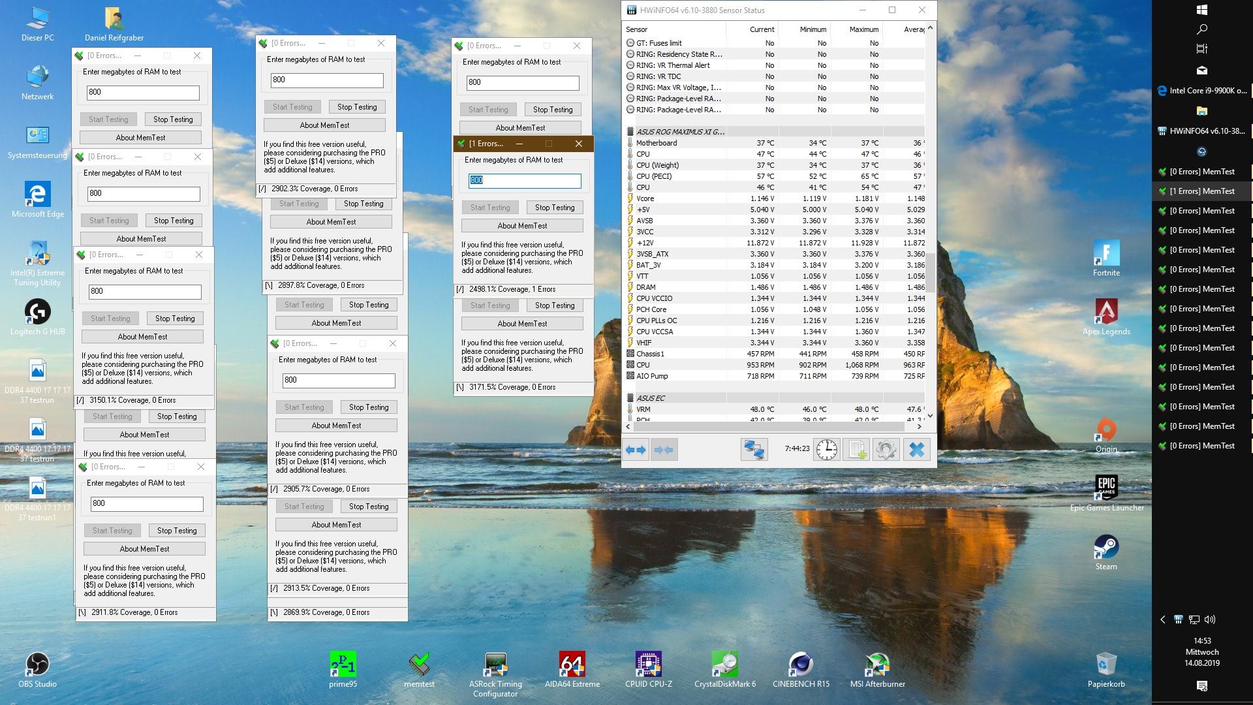
Task: Select HWiNFO64 v6.10 taskbar entry
Action: pyautogui.click(x=1202, y=131)
